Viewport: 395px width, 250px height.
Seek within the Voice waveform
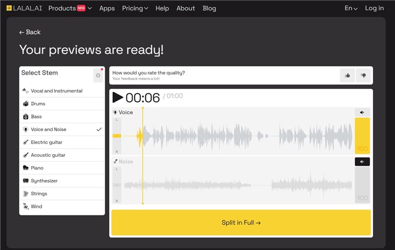point(238,136)
